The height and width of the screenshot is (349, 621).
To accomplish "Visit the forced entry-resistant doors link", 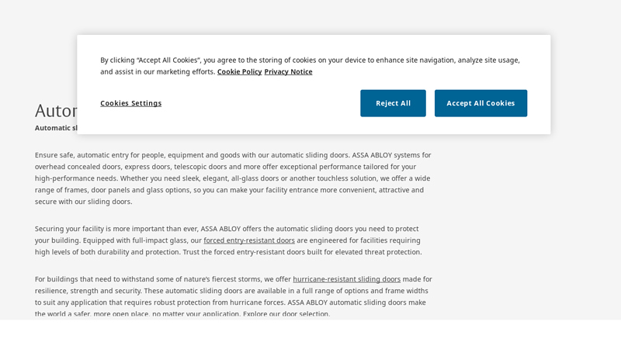I will pyautogui.click(x=249, y=240).
